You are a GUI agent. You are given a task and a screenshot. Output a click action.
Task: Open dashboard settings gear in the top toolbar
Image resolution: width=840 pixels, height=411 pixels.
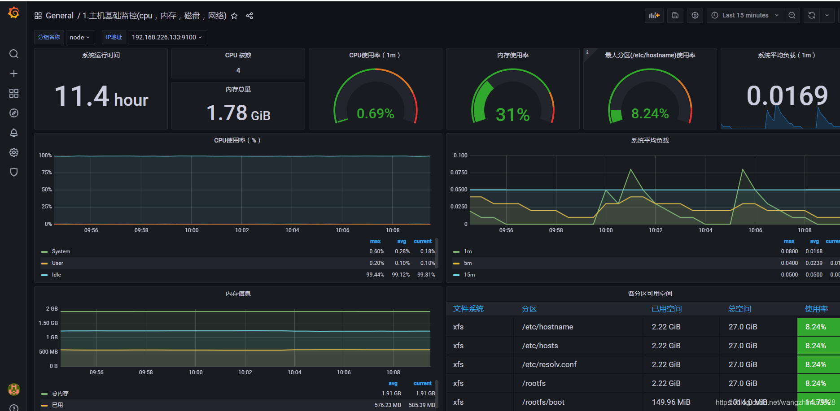pyautogui.click(x=695, y=15)
